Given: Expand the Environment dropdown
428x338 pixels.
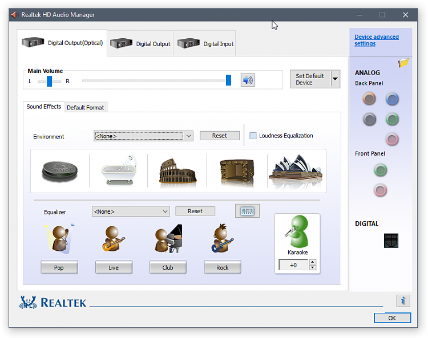Looking at the screenshot, I should point(188,136).
